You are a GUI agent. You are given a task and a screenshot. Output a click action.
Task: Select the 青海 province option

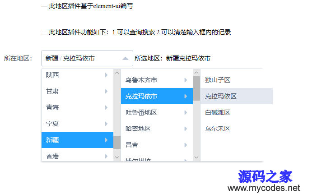tap(77, 107)
